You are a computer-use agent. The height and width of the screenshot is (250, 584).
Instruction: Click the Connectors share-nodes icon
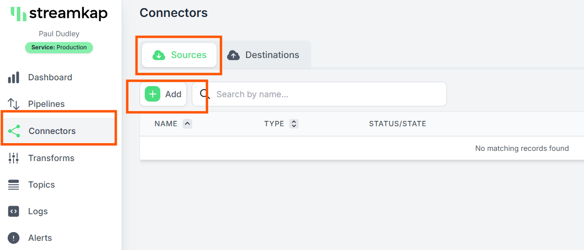click(14, 131)
